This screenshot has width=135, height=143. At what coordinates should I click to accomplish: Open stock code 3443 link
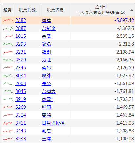[x=21, y=131]
